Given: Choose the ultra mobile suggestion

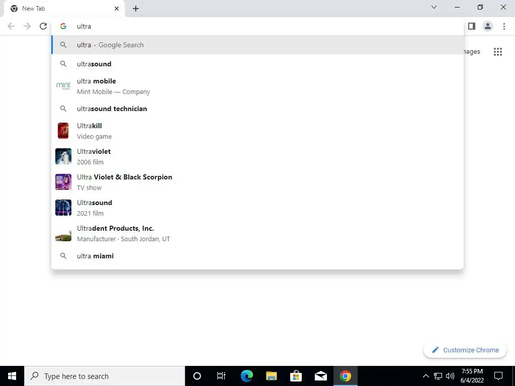Looking at the screenshot, I should coord(257,86).
